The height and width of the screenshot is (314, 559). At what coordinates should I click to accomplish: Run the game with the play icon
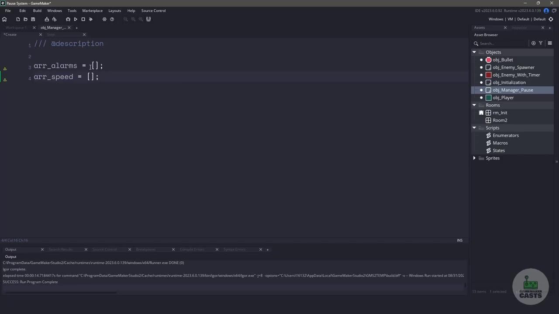(x=76, y=19)
